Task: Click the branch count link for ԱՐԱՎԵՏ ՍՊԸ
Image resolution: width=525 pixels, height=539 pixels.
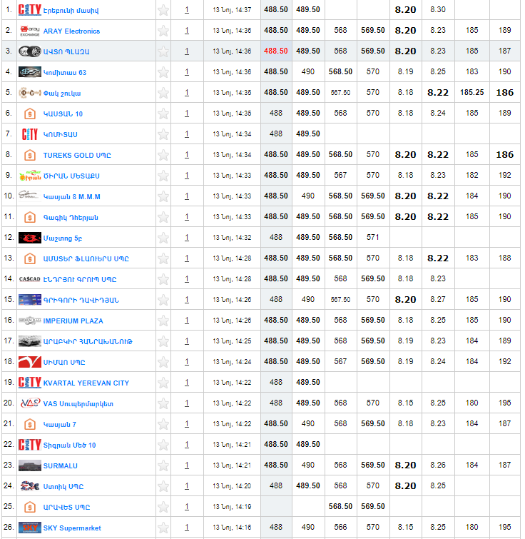Action: (187, 507)
